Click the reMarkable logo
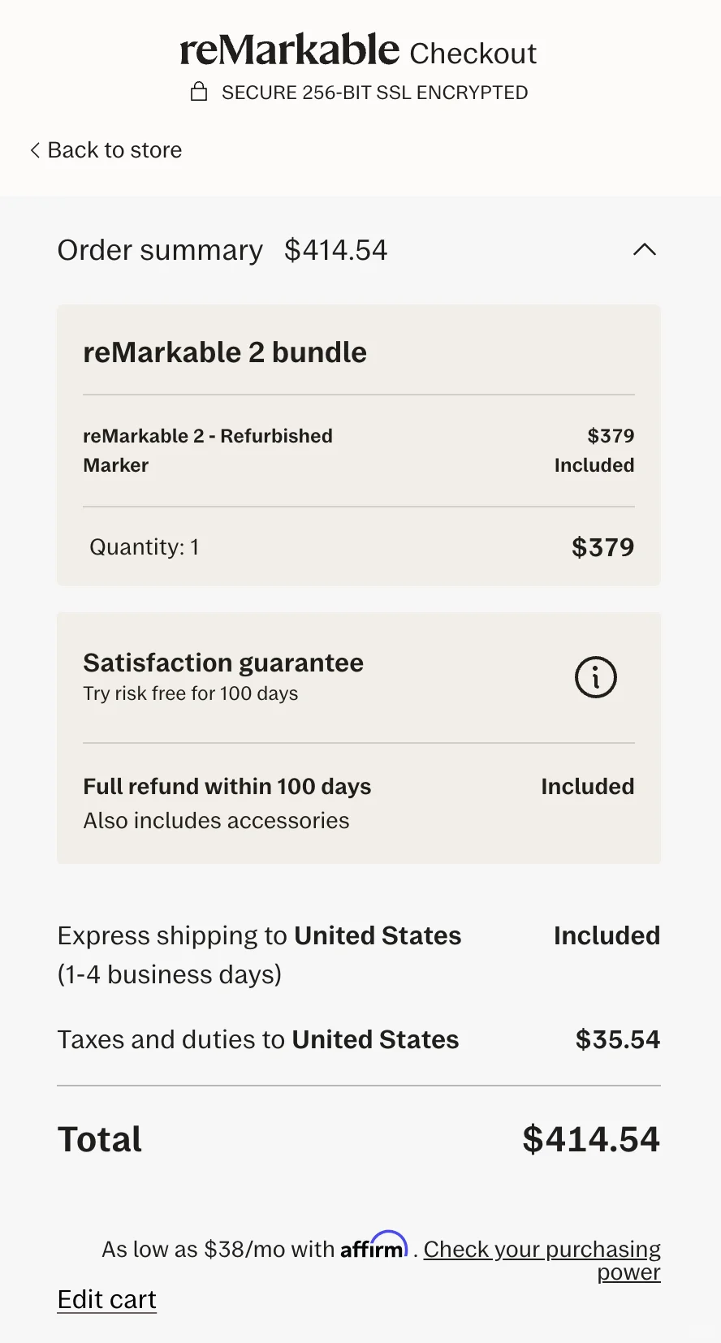The height and width of the screenshot is (1343, 721). (289, 50)
